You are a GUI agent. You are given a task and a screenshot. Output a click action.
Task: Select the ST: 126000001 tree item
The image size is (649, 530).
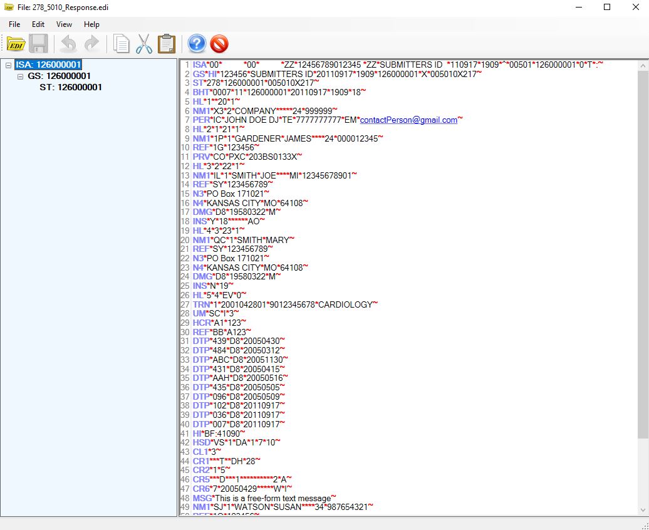71,87
